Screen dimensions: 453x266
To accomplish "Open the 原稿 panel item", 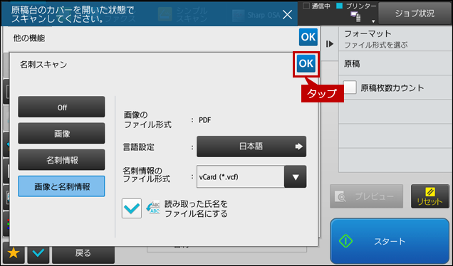I will (395, 63).
